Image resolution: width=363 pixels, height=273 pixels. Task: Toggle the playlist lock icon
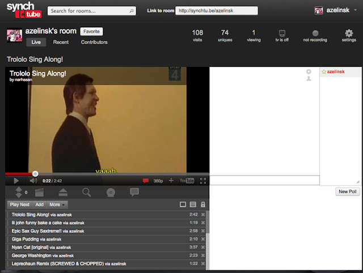coord(203,204)
